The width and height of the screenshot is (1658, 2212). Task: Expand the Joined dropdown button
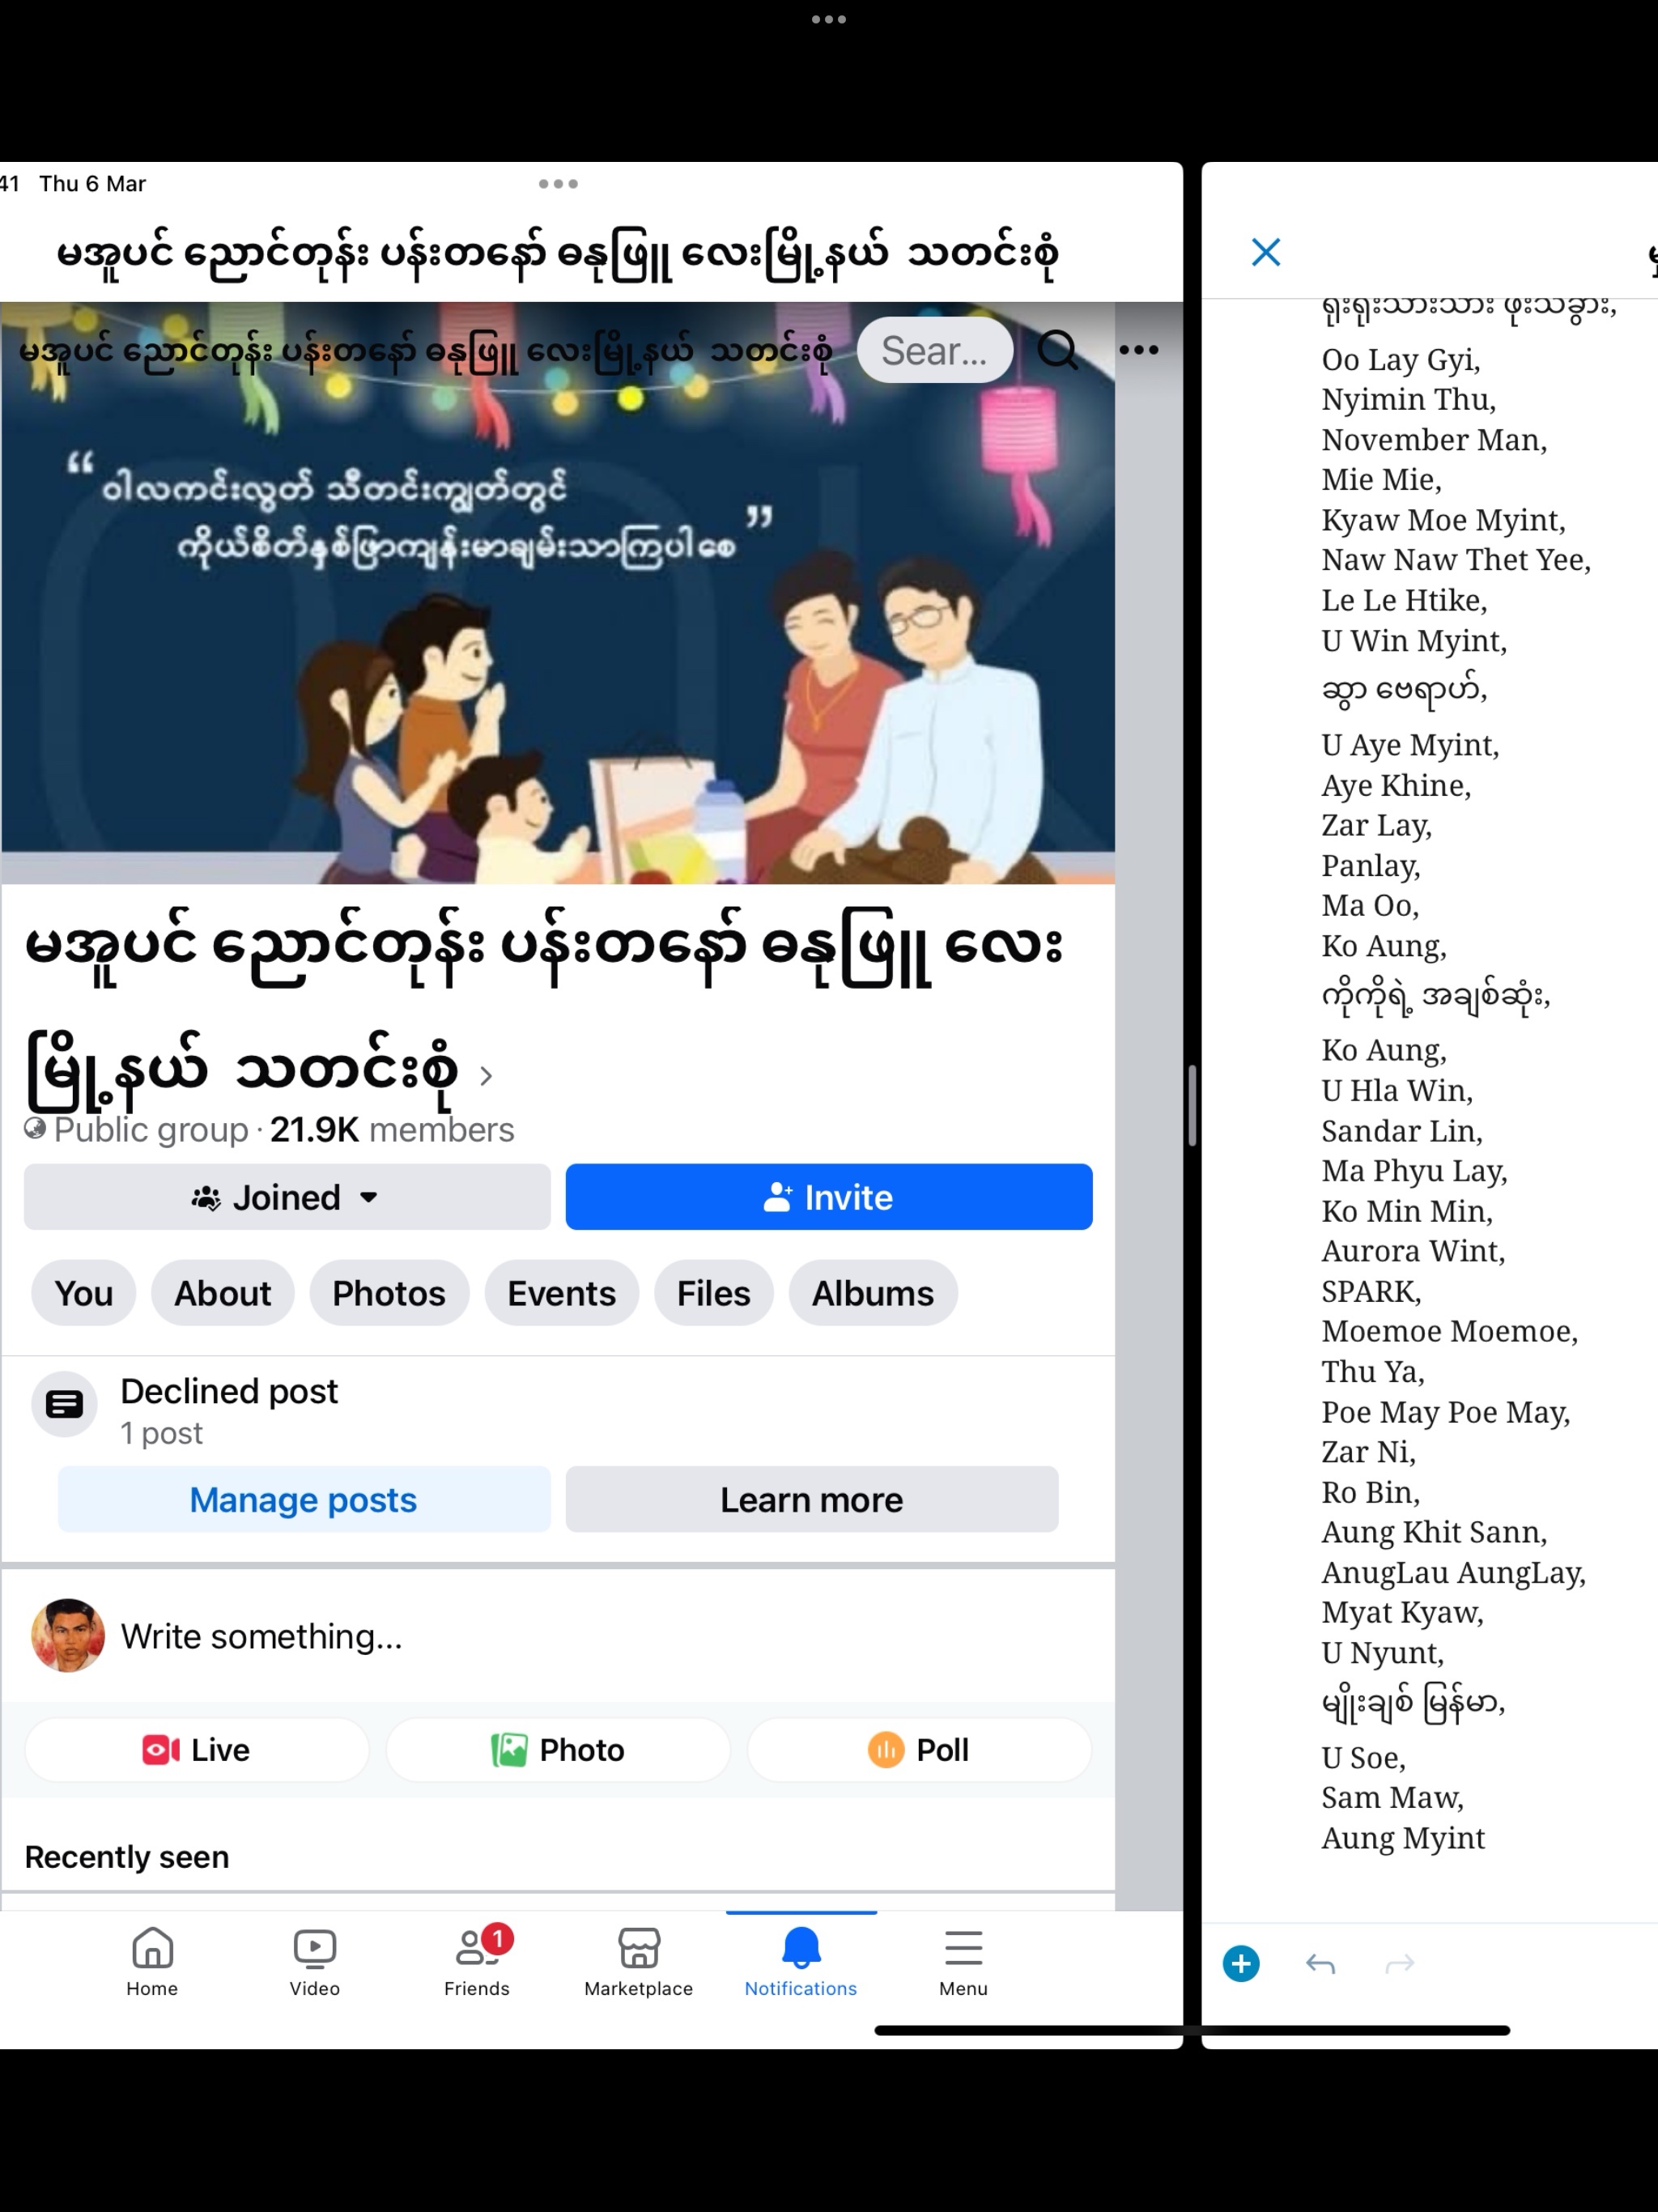[x=287, y=1197]
